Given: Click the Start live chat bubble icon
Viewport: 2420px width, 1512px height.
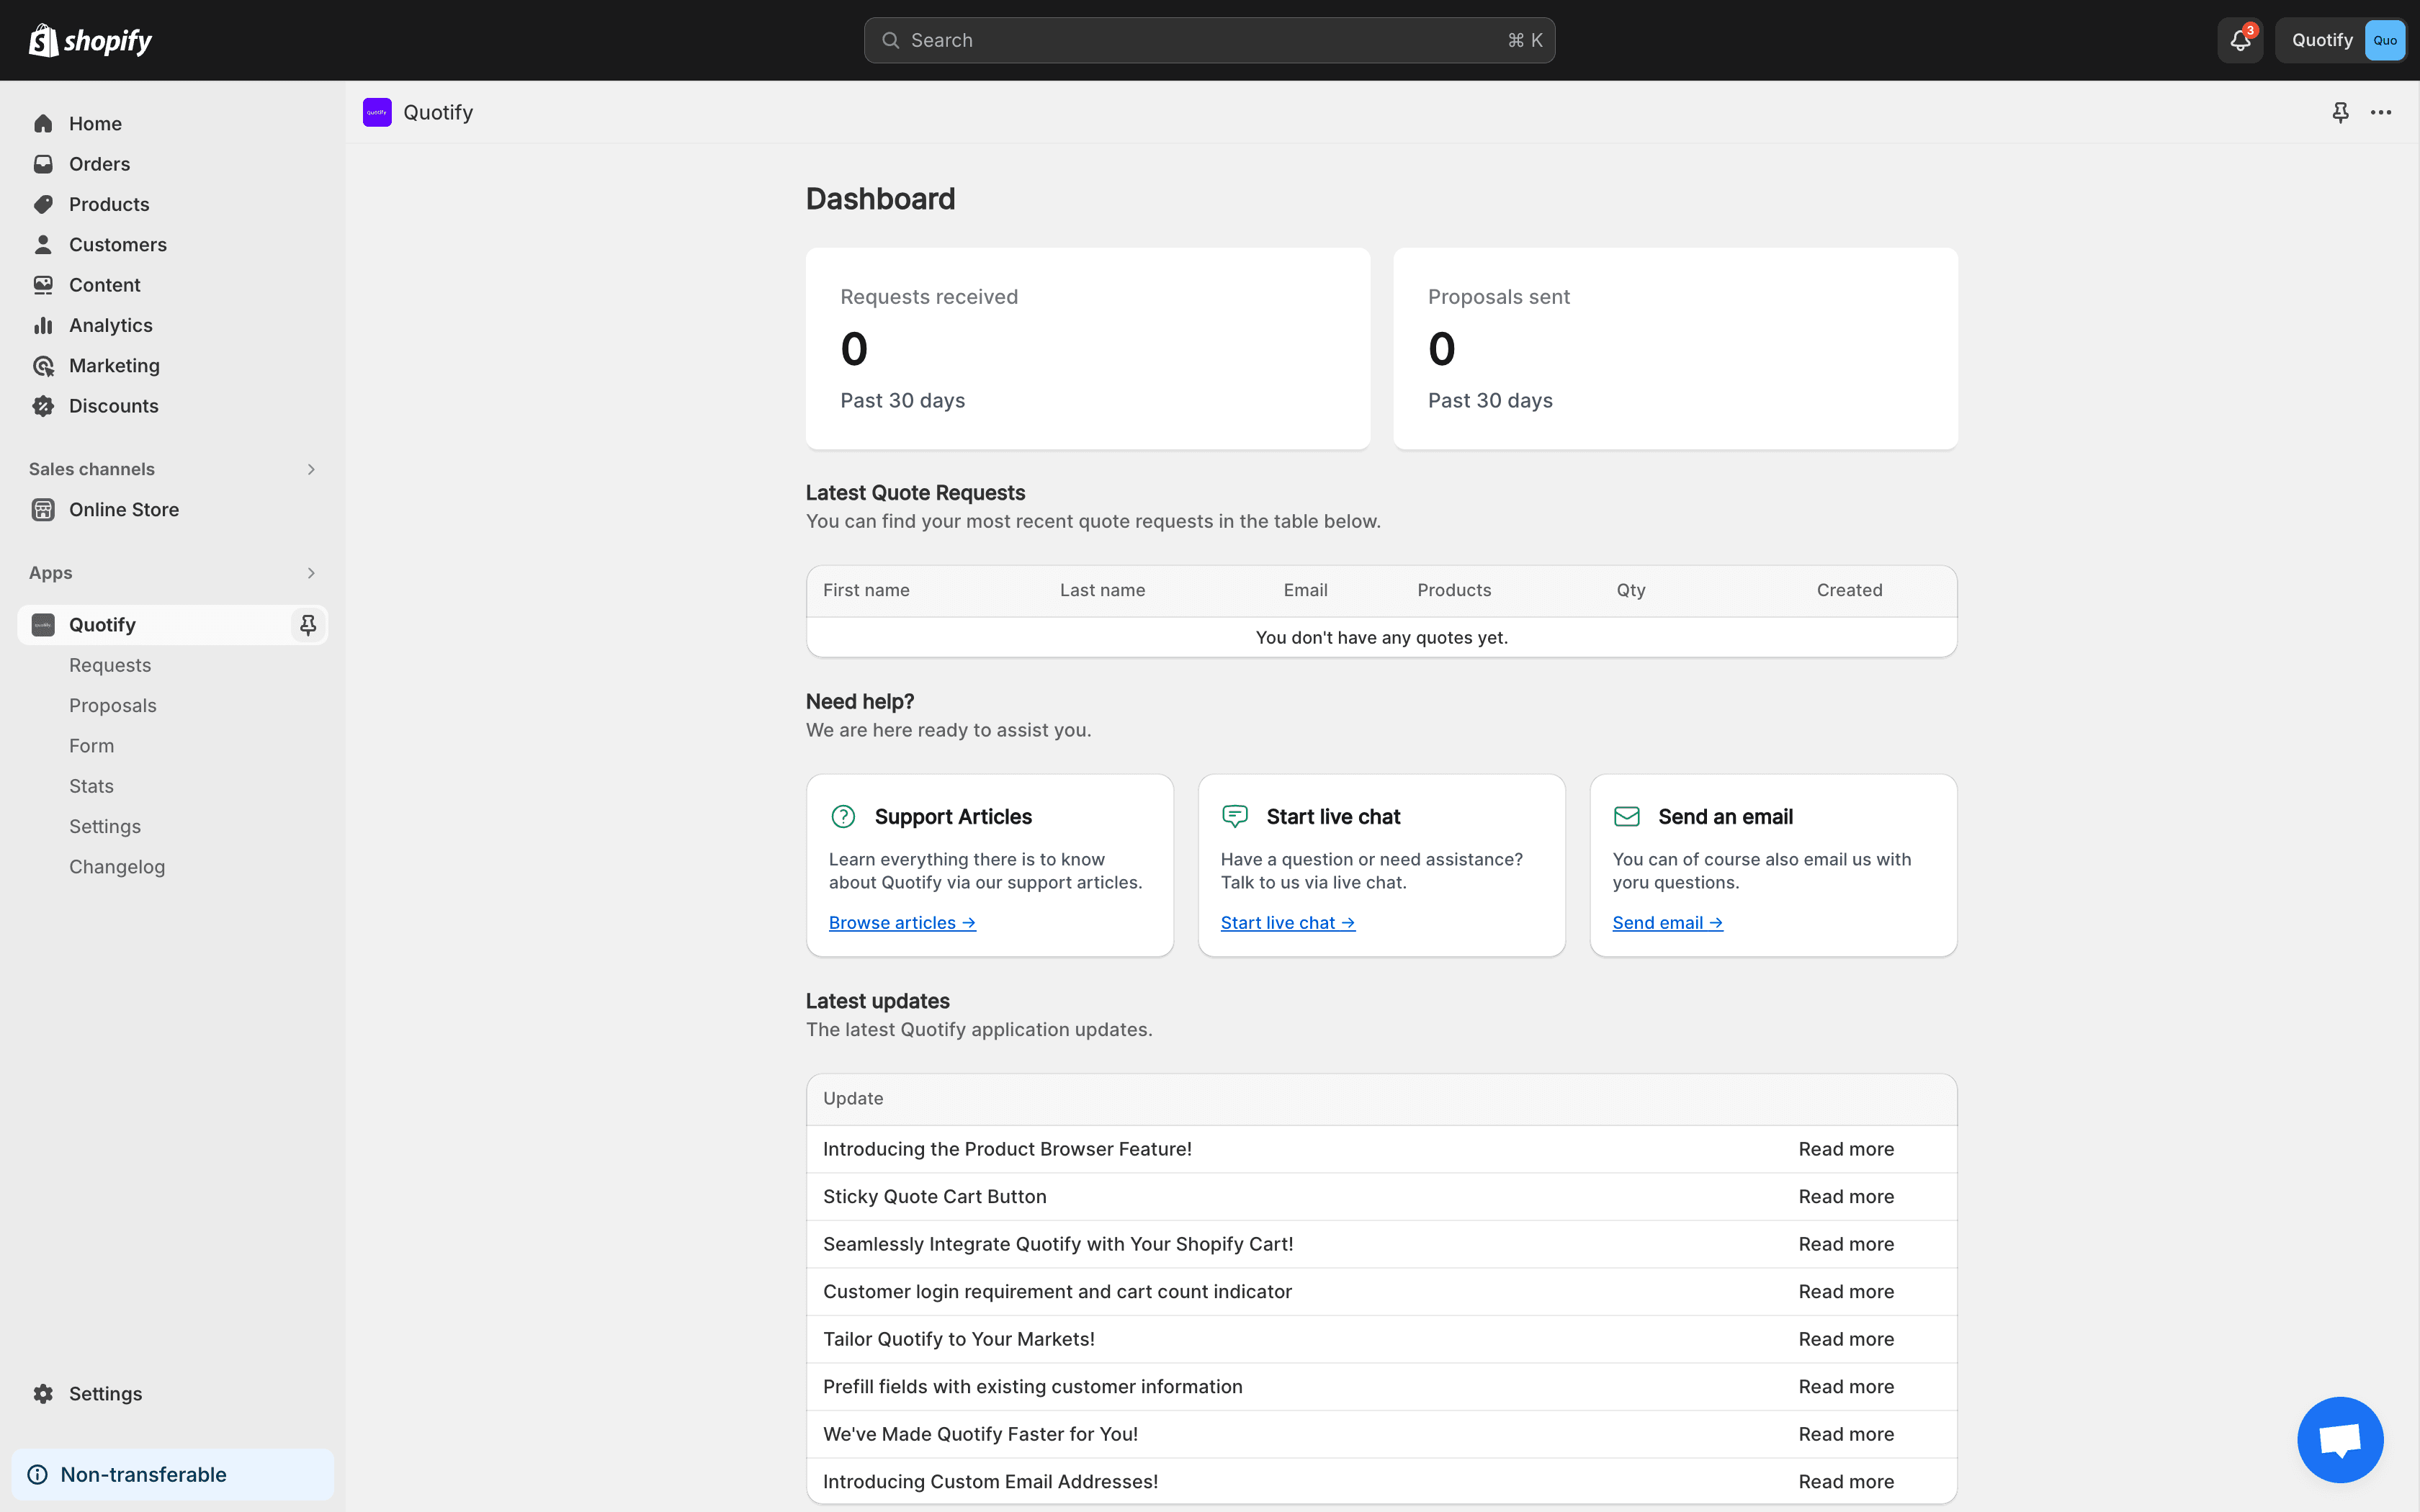Looking at the screenshot, I should coord(1235,816).
